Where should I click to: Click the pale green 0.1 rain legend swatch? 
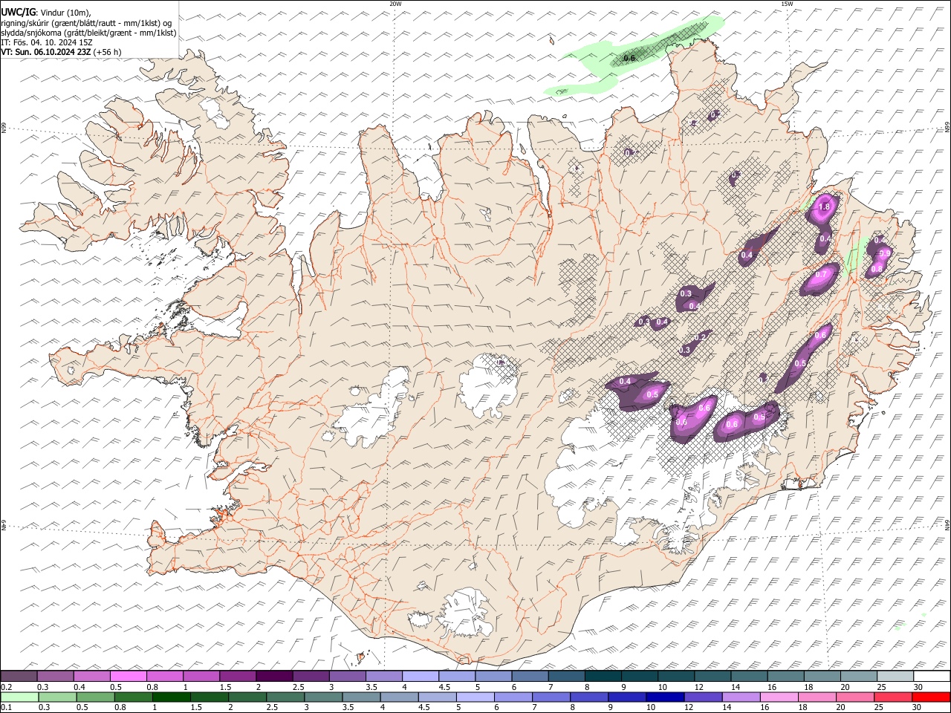[x=19, y=697]
